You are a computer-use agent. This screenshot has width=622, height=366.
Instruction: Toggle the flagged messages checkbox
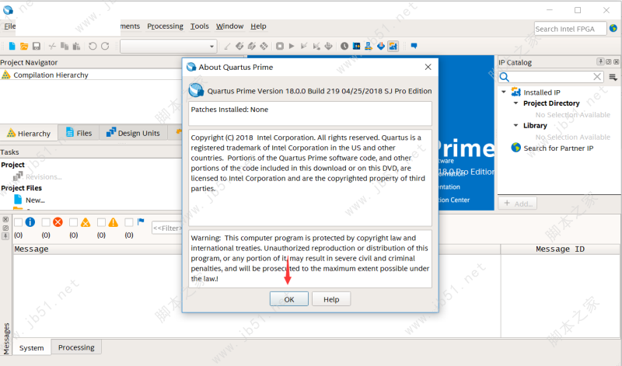129,222
